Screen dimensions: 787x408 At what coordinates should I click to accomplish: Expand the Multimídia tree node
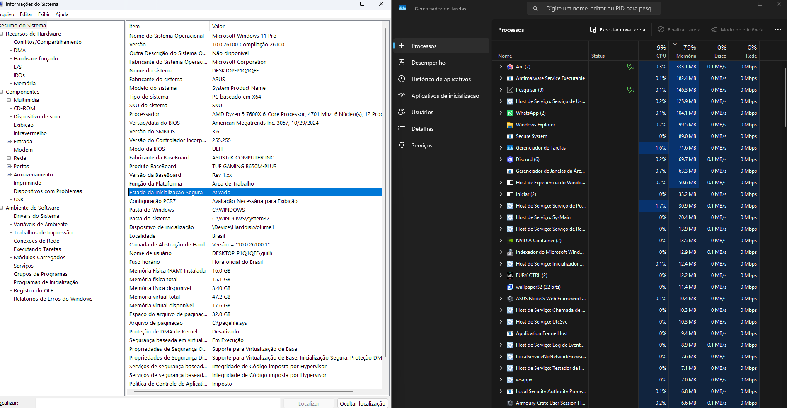9,100
